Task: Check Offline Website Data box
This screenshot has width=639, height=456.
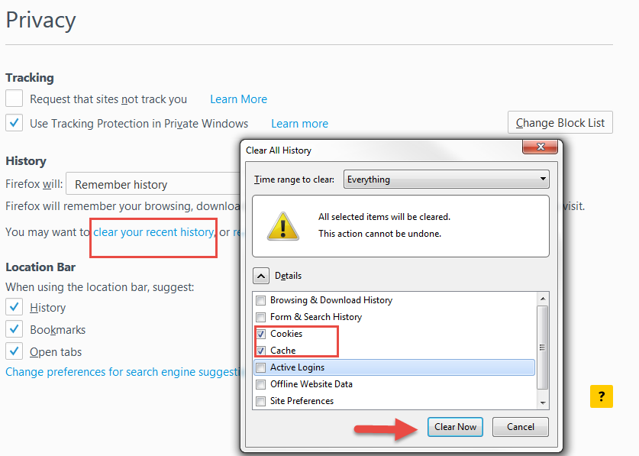Action: point(261,384)
